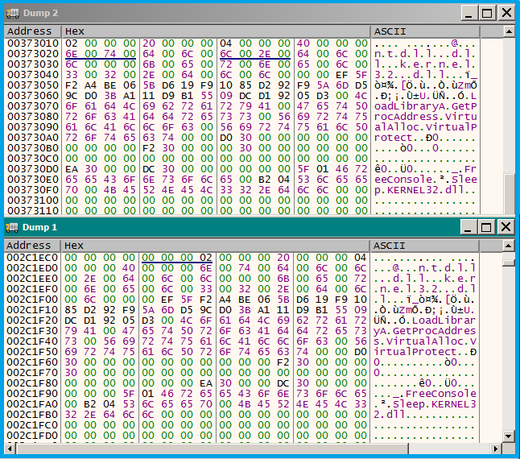
Task: Click left arrow of Dump 1 horizontal scrollbar
Action: (x=10, y=449)
